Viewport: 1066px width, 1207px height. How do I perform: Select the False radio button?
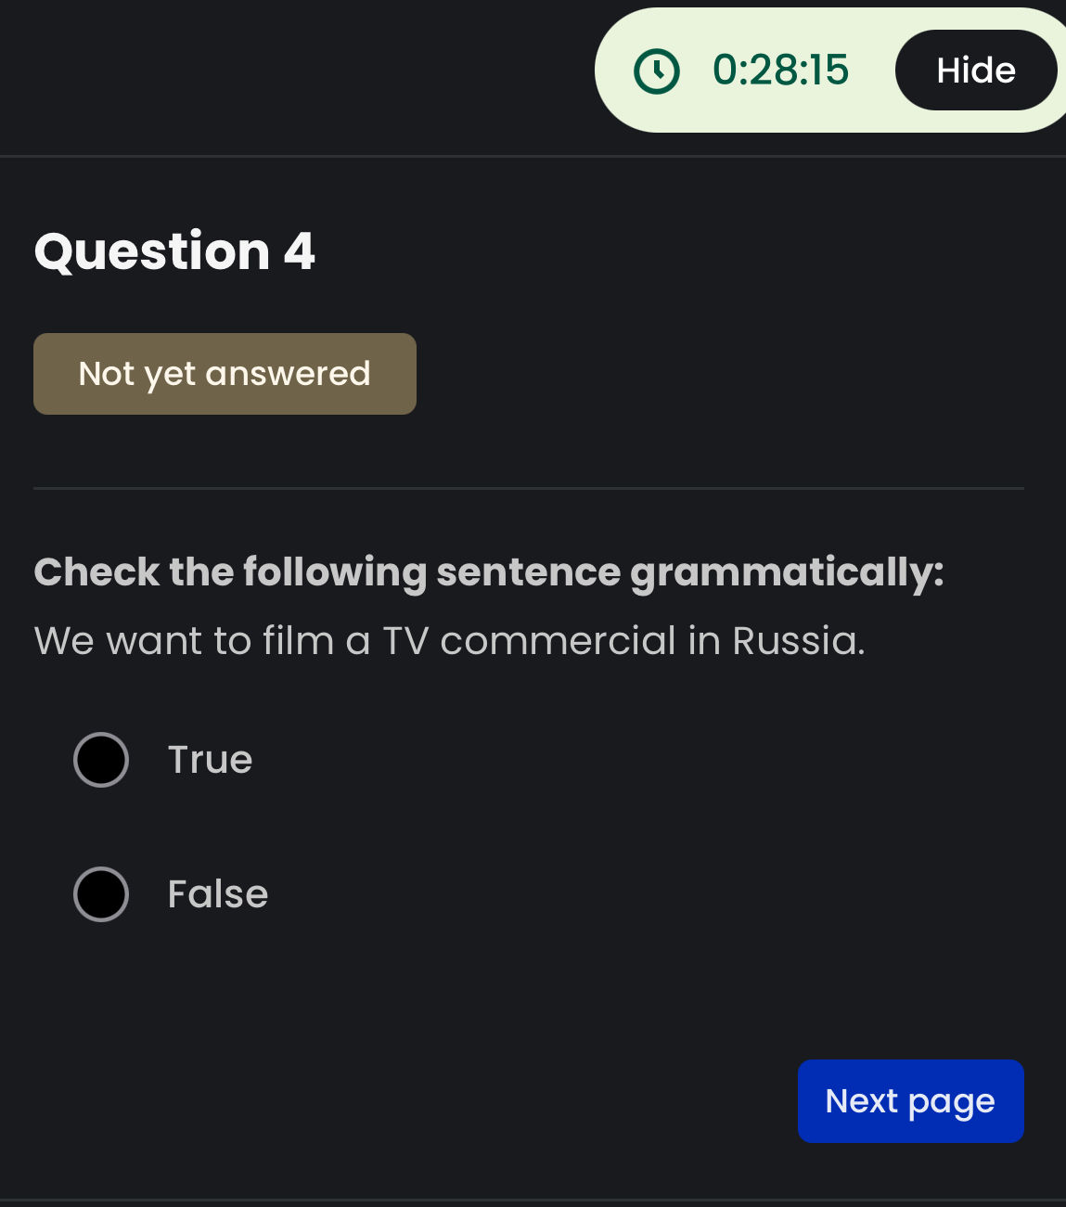[100, 893]
